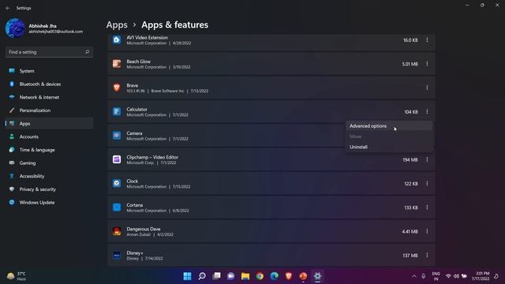Open the AVI Video Extension app icon

[117, 40]
